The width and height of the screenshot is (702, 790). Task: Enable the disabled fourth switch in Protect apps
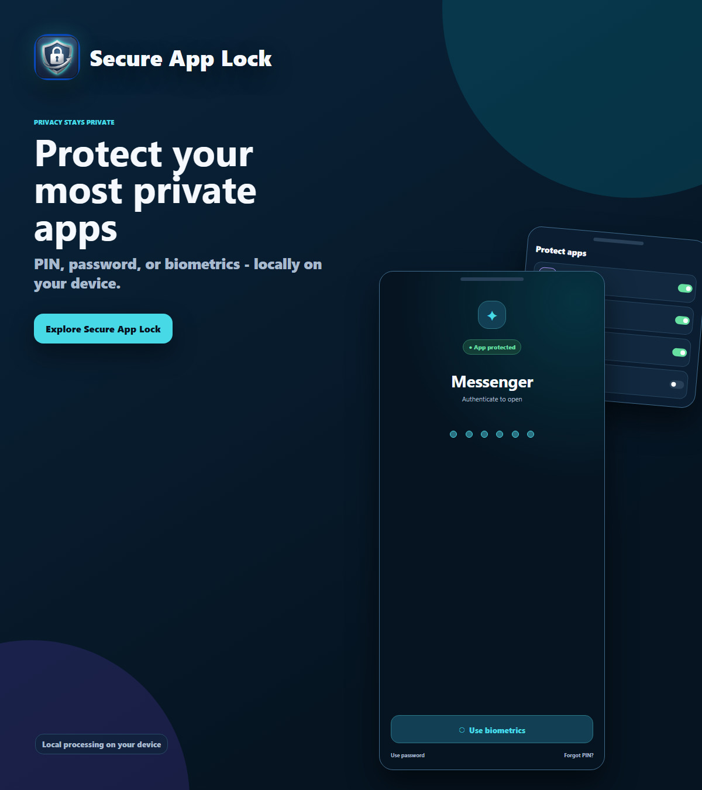point(677,384)
